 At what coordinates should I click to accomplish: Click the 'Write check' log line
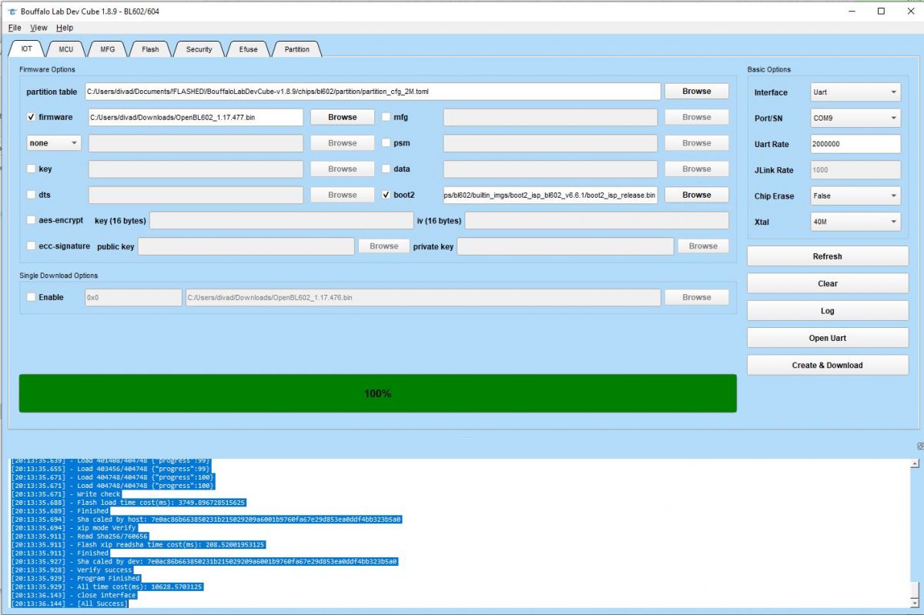pos(65,494)
